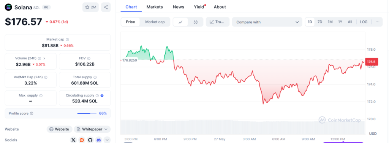Toggle chart to Market cap view
Viewport: 389px width, 143px height.
155,22
